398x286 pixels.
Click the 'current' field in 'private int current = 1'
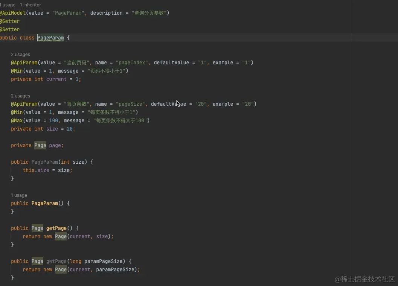pos(56,79)
